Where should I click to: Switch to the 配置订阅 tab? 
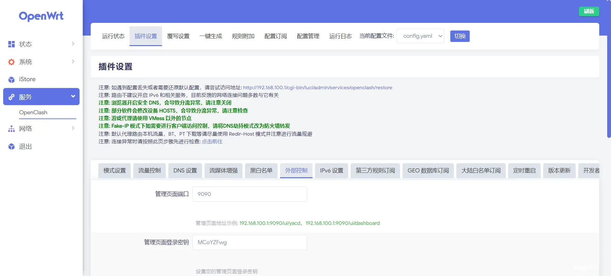276,36
